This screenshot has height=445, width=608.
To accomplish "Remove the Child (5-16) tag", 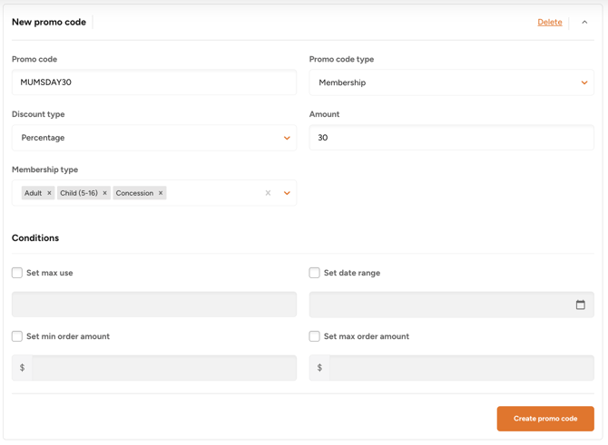I will 104,193.
